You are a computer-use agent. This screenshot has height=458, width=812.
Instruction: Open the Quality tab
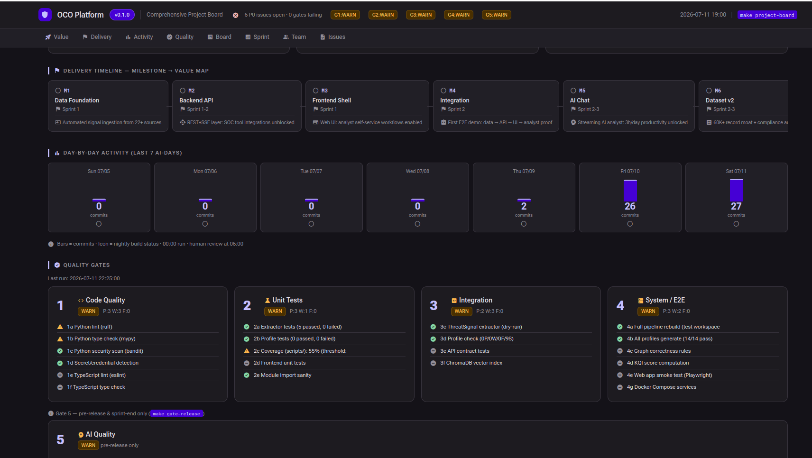[180, 37]
